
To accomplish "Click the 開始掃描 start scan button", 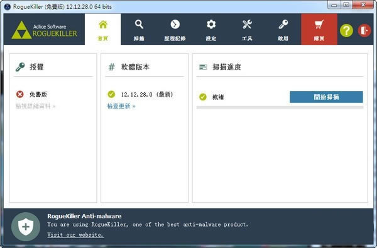I will [326, 97].
